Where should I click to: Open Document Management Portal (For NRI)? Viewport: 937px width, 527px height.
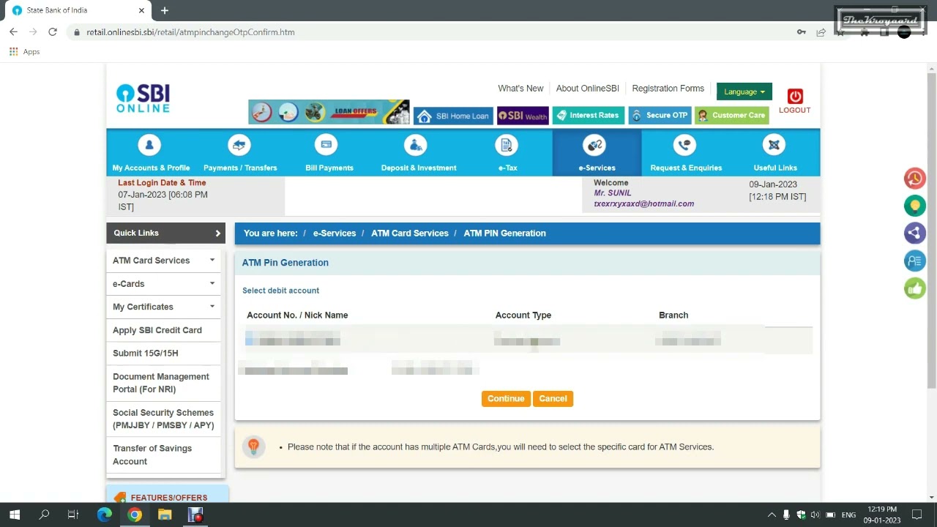coord(161,383)
